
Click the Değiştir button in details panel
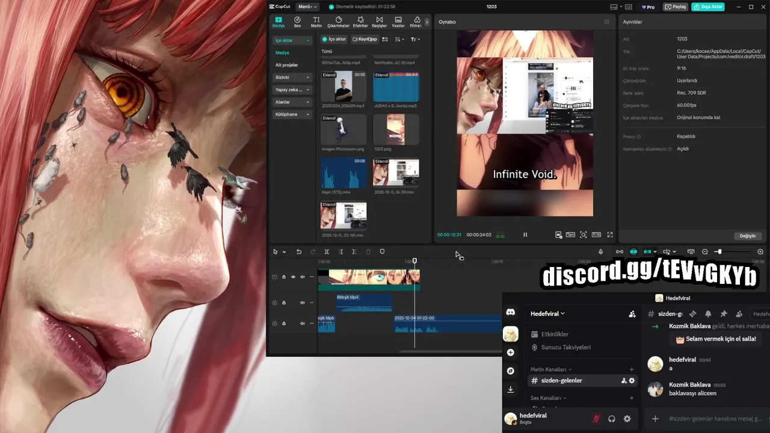coord(748,236)
